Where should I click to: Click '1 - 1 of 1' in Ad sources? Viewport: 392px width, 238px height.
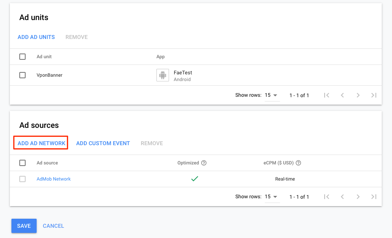point(299,197)
